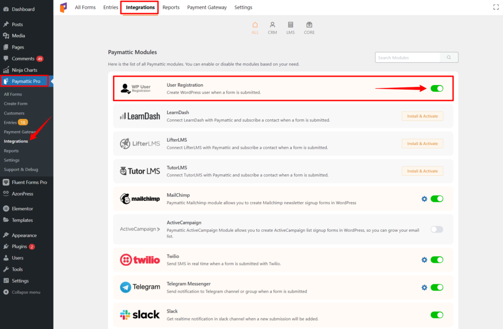Open Telegram Messenger settings gear
Image resolution: width=503 pixels, height=329 pixels.
(424, 287)
